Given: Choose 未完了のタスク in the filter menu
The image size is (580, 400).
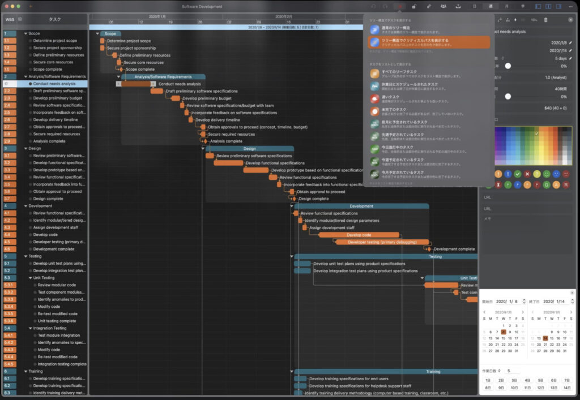Looking at the screenshot, I should (x=429, y=111).
